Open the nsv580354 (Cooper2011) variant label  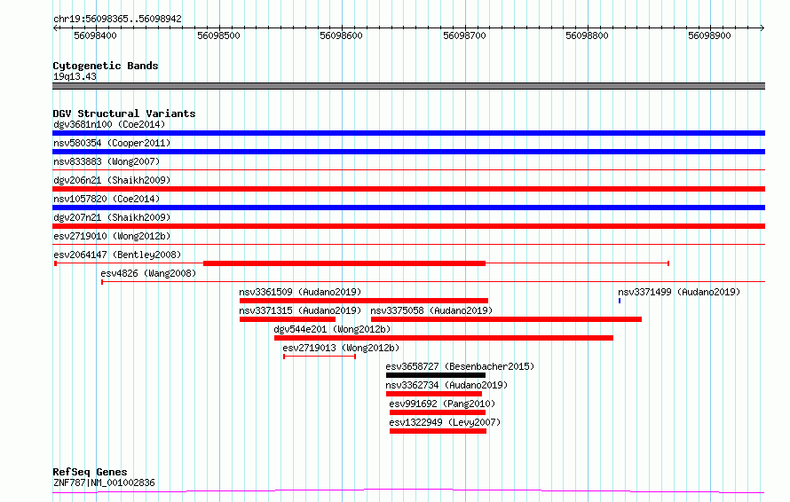pyautogui.click(x=112, y=143)
